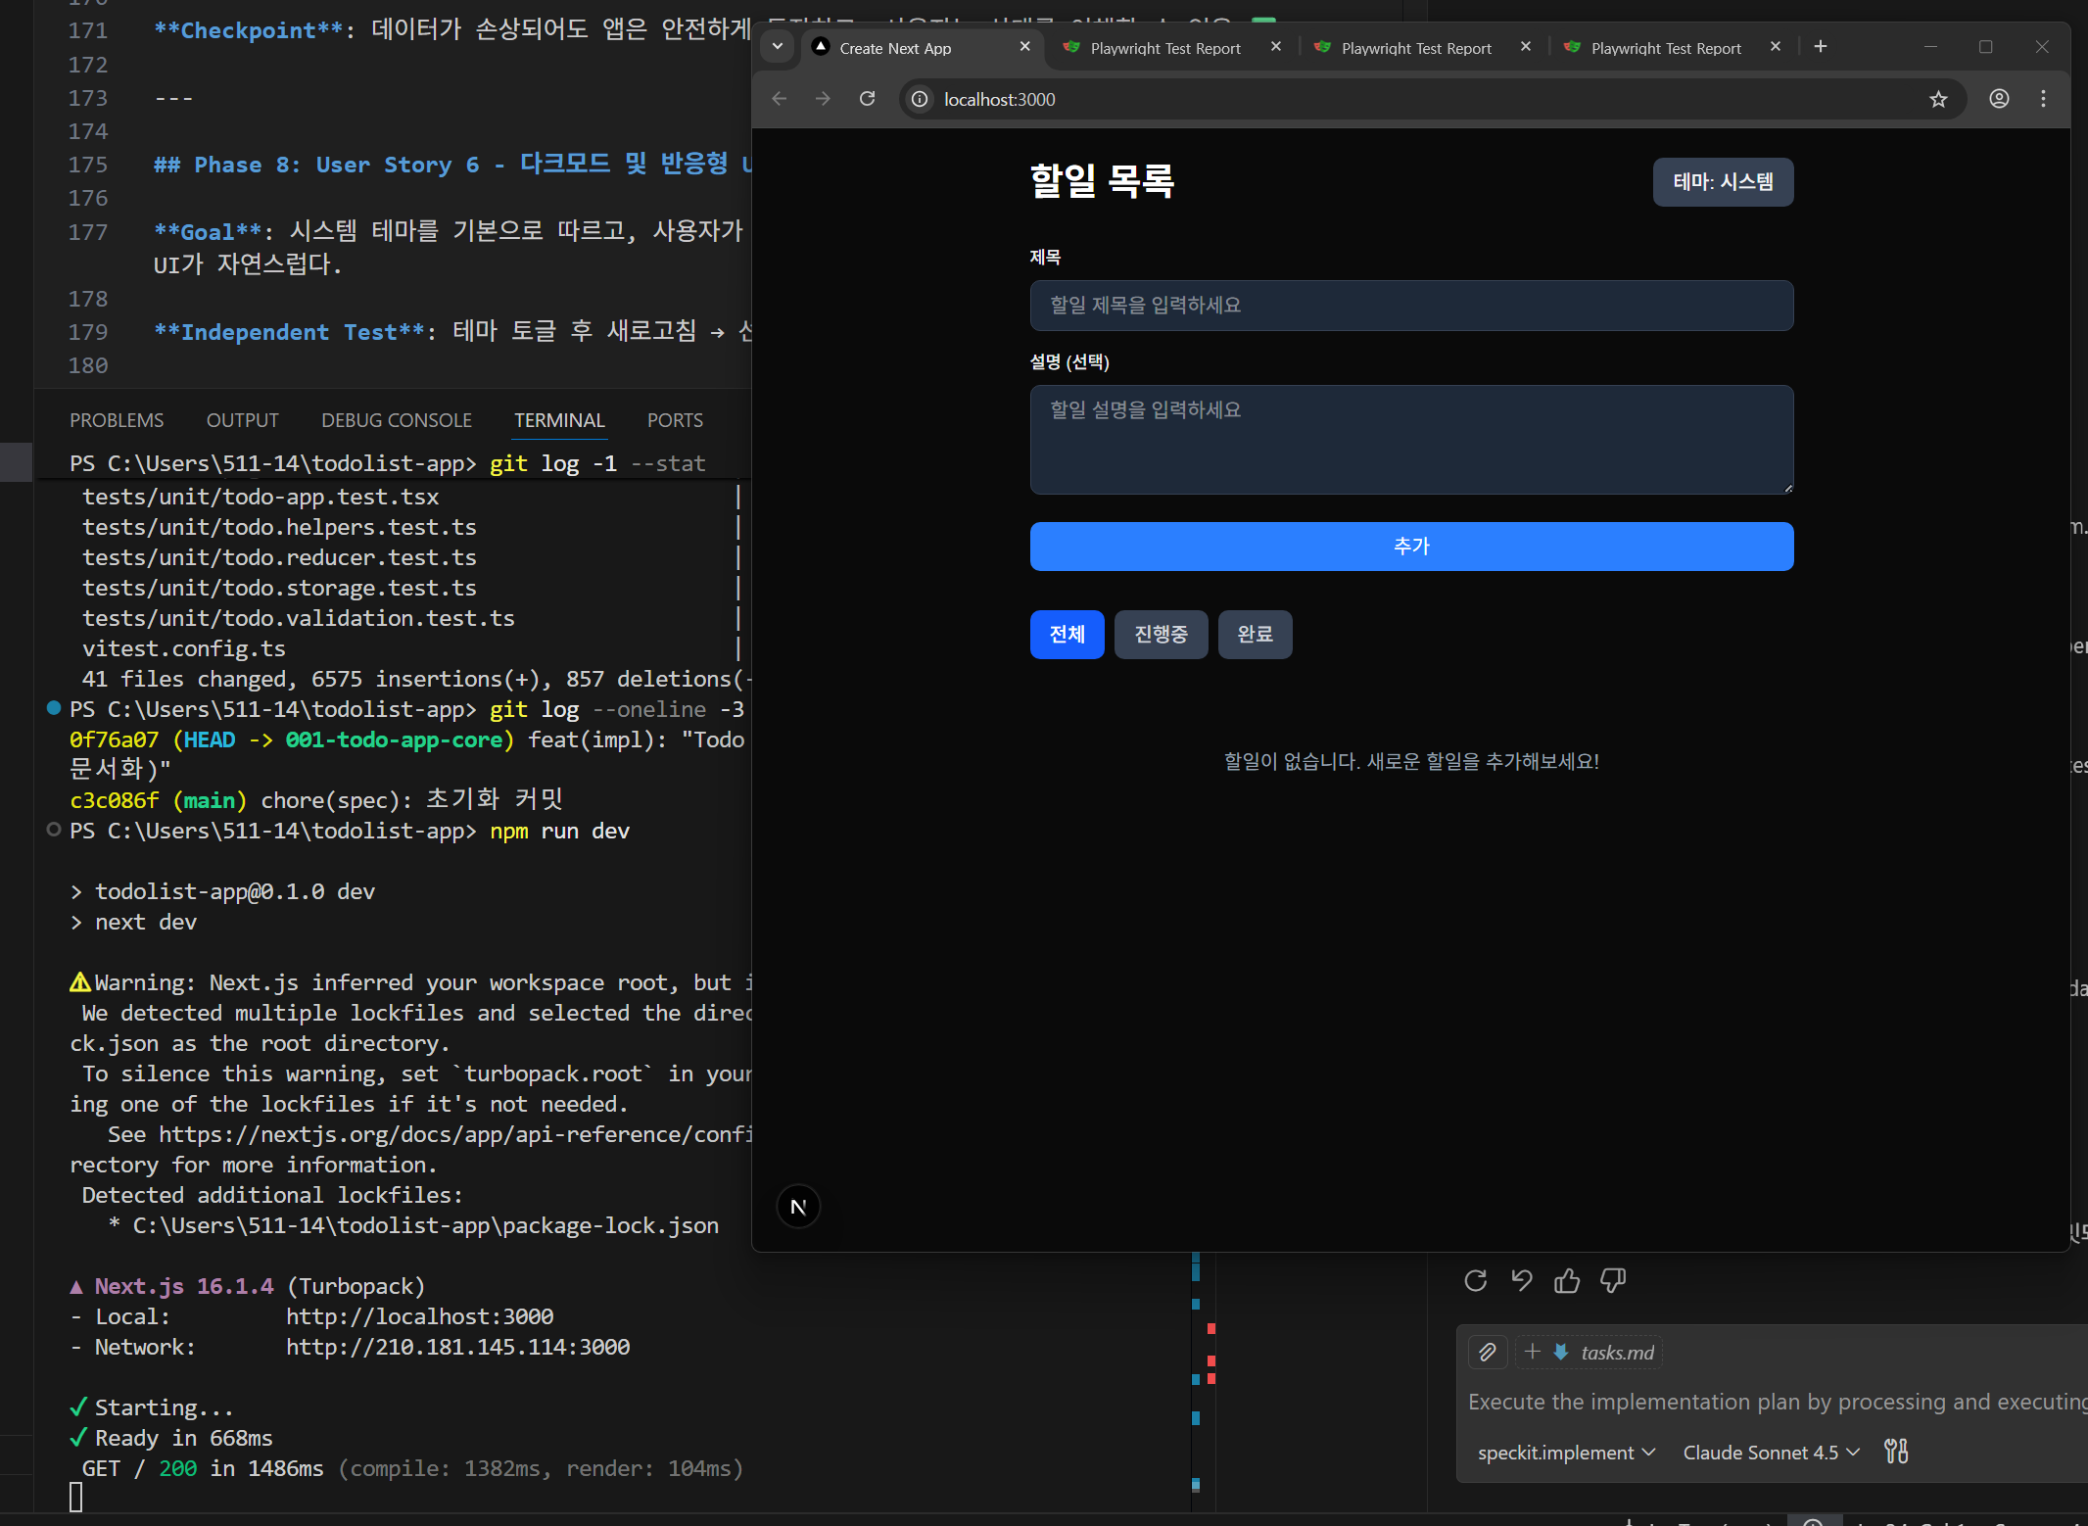Reload the localhost:3000 browser page
The height and width of the screenshot is (1526, 2088).
coord(867,99)
